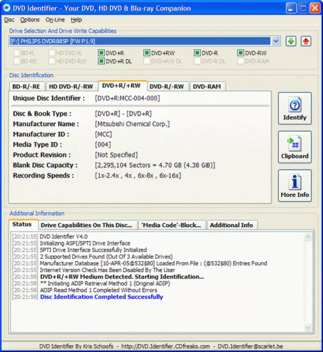The width and height of the screenshot is (323, 352).
Task: Switch to the DVD-RAM tab
Action: pos(207,86)
